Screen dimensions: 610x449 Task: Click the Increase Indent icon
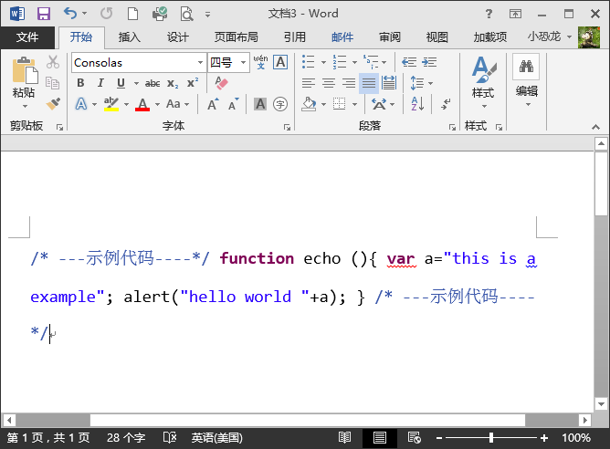click(x=429, y=62)
